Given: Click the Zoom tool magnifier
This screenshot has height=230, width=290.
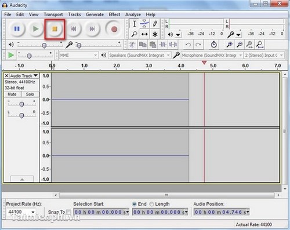Looking at the screenshot, I should 134,34.
